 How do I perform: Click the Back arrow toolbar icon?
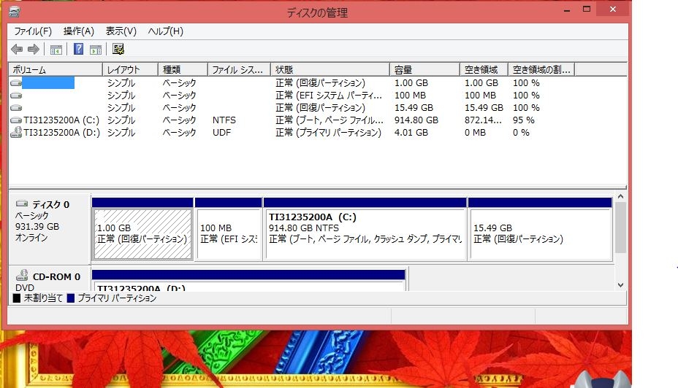(17, 49)
